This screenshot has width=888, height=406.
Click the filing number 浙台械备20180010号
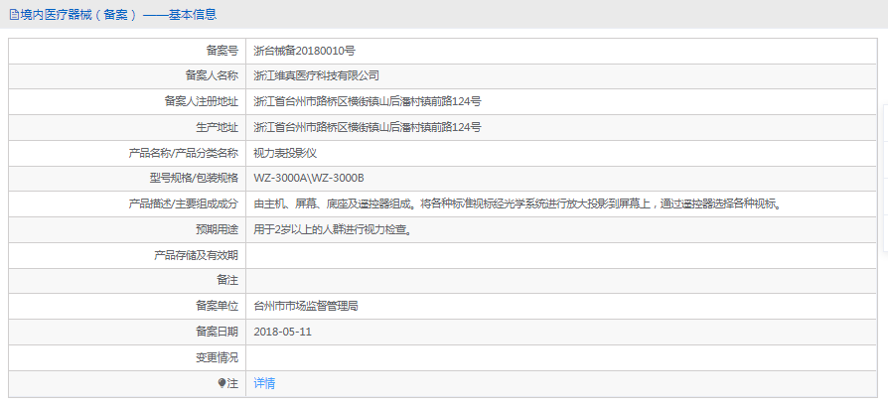tap(304, 50)
